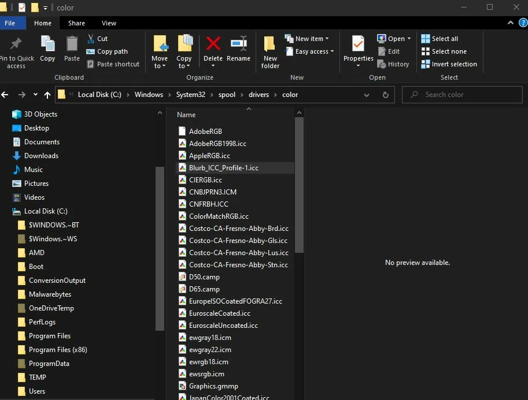Click the Paste clipboard icon
The image size is (528, 400).
click(72, 44)
